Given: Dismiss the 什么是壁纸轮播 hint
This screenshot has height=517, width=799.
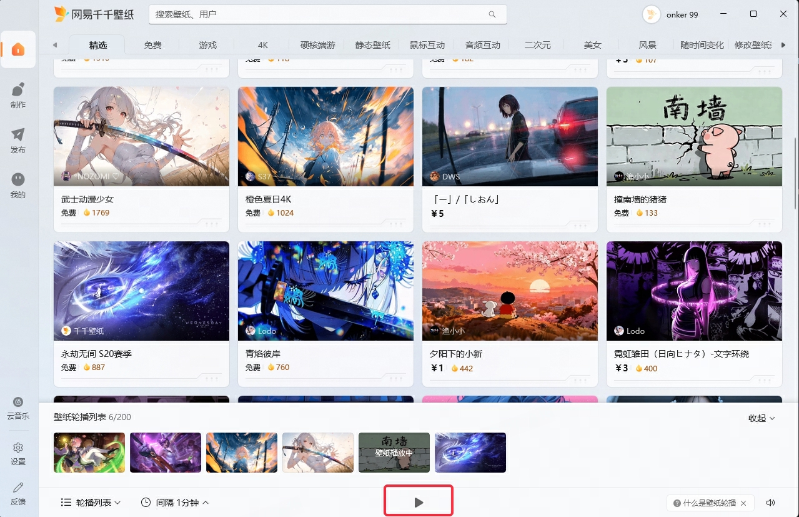Looking at the screenshot, I should pos(743,503).
